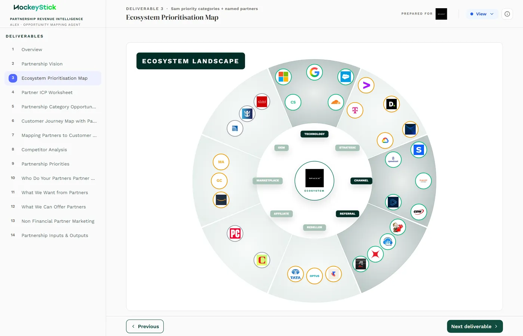Click the Speedcast partner logo
Image resolution: width=523 pixels, height=336 pixels.
(393, 160)
